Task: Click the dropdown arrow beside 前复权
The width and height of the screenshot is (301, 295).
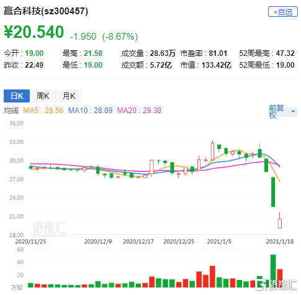Action: [293, 111]
